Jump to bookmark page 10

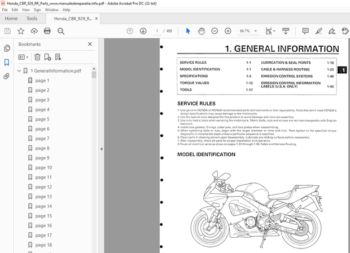[x=43, y=168]
